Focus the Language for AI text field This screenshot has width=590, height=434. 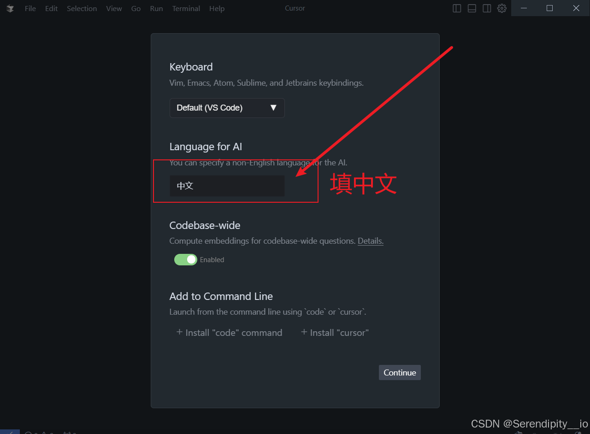227,186
